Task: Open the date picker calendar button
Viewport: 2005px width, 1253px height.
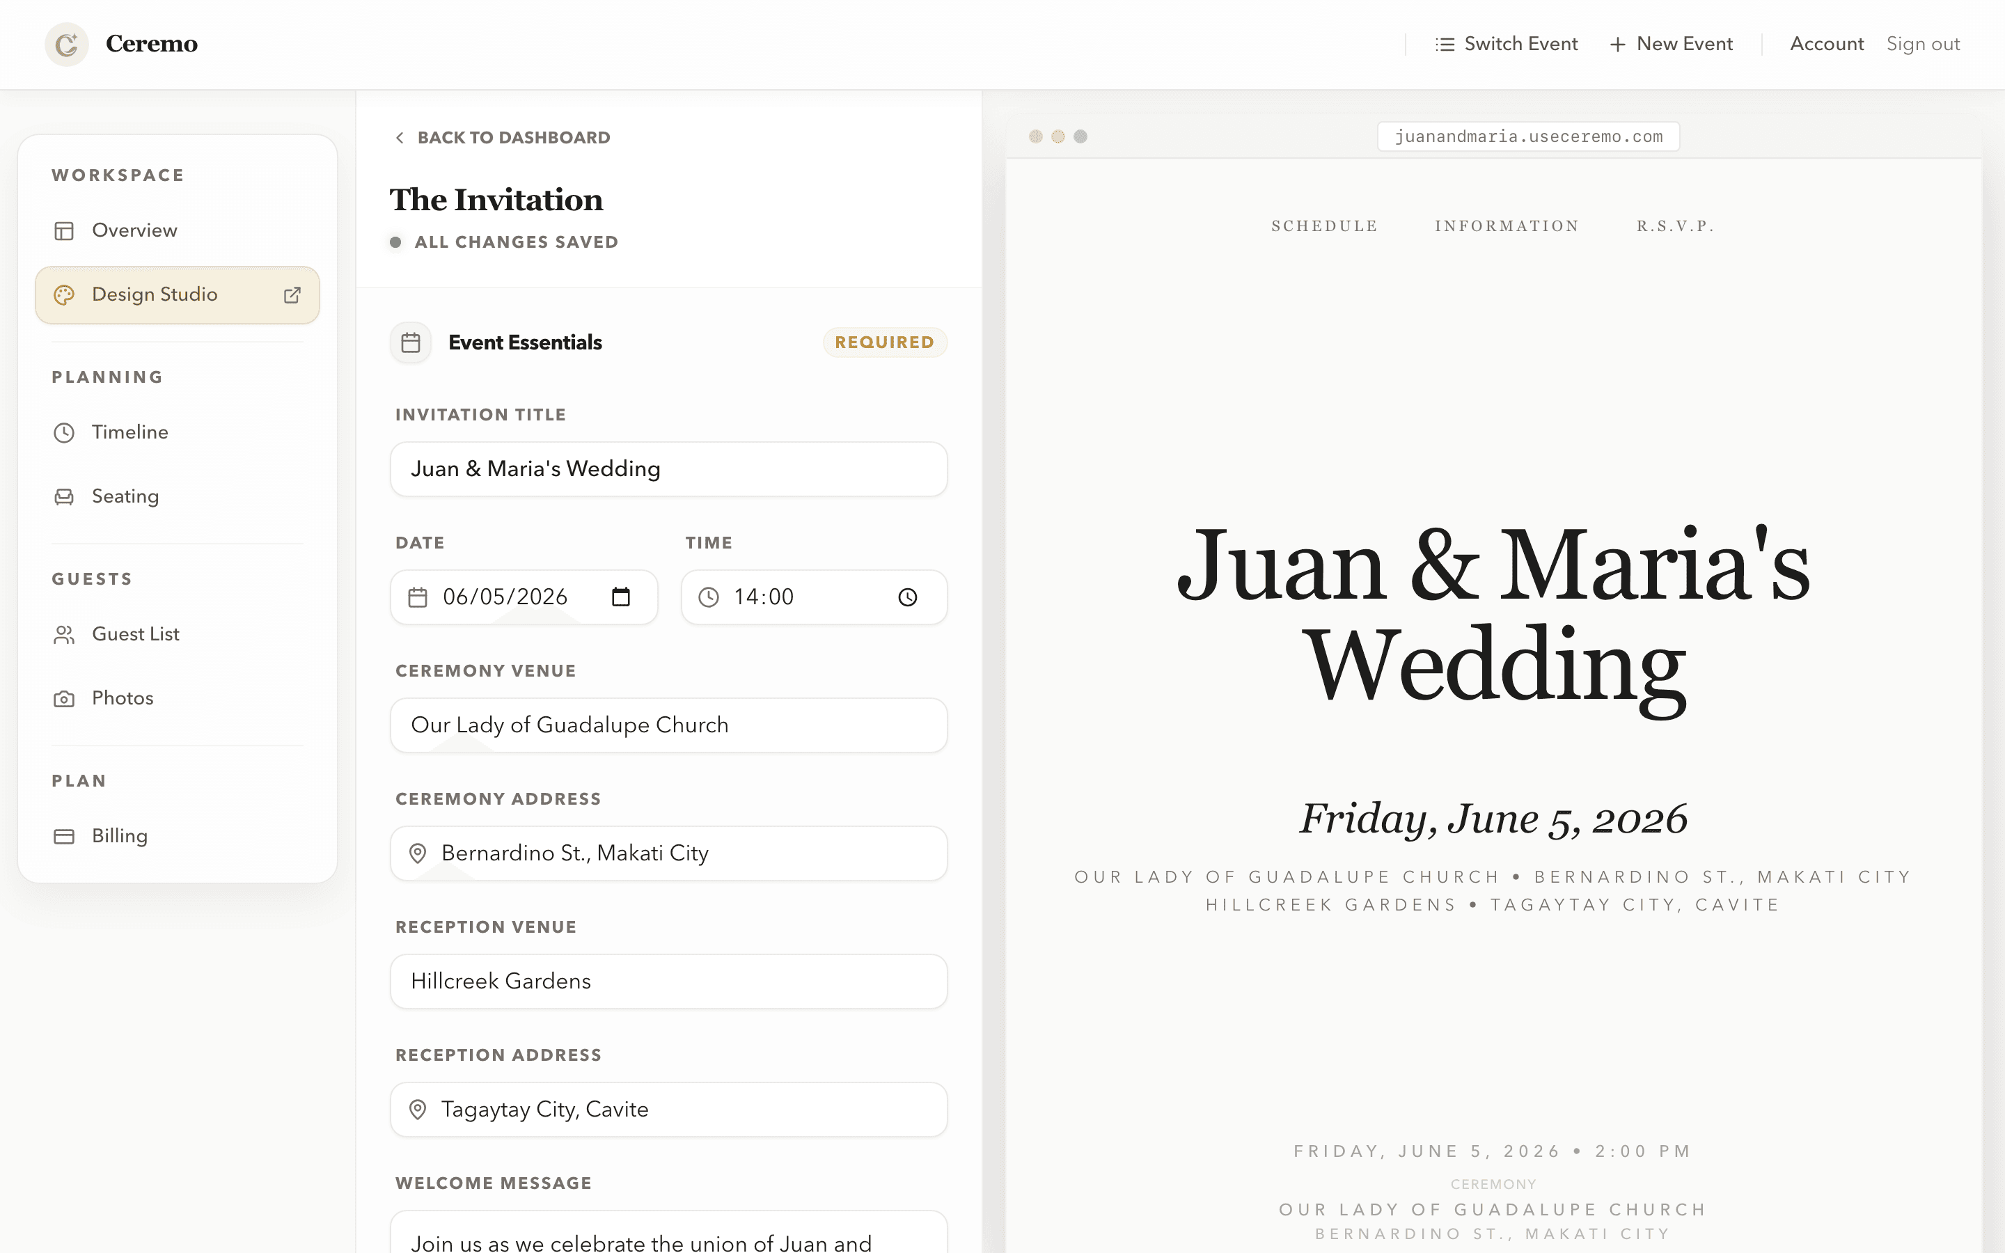Action: [x=620, y=597]
